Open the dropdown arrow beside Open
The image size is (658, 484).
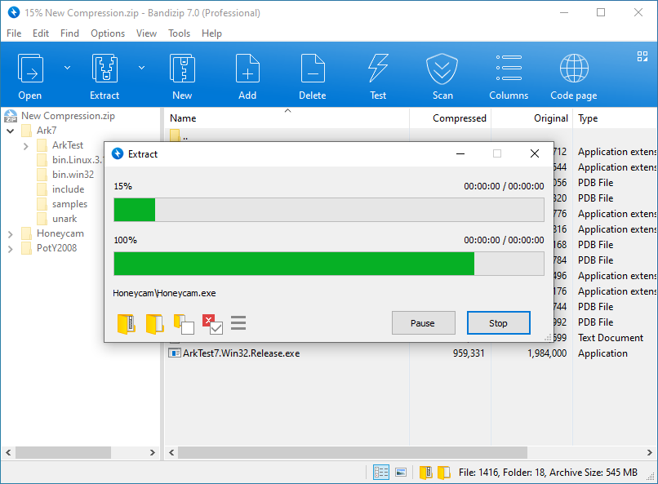pyautogui.click(x=67, y=68)
